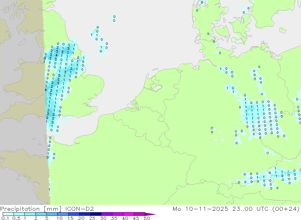301x220 pixels.
Task: Select the 20–25 mm dark blue swatch
Action: [85, 214]
